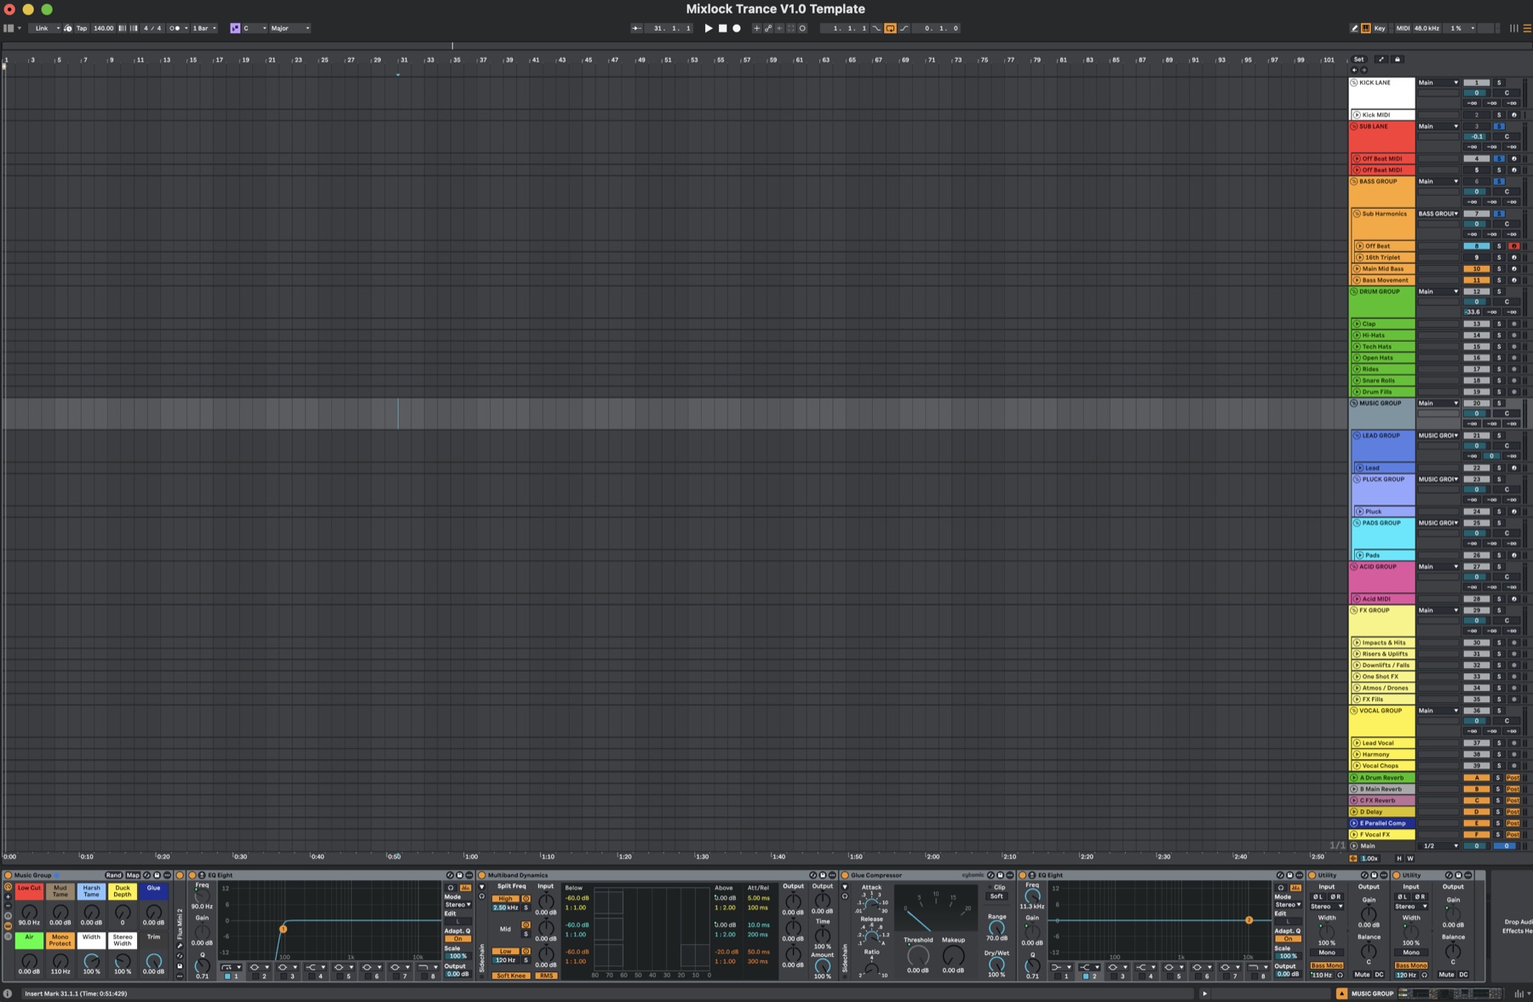Toggle the purple Scale Mode icon

coord(235,28)
